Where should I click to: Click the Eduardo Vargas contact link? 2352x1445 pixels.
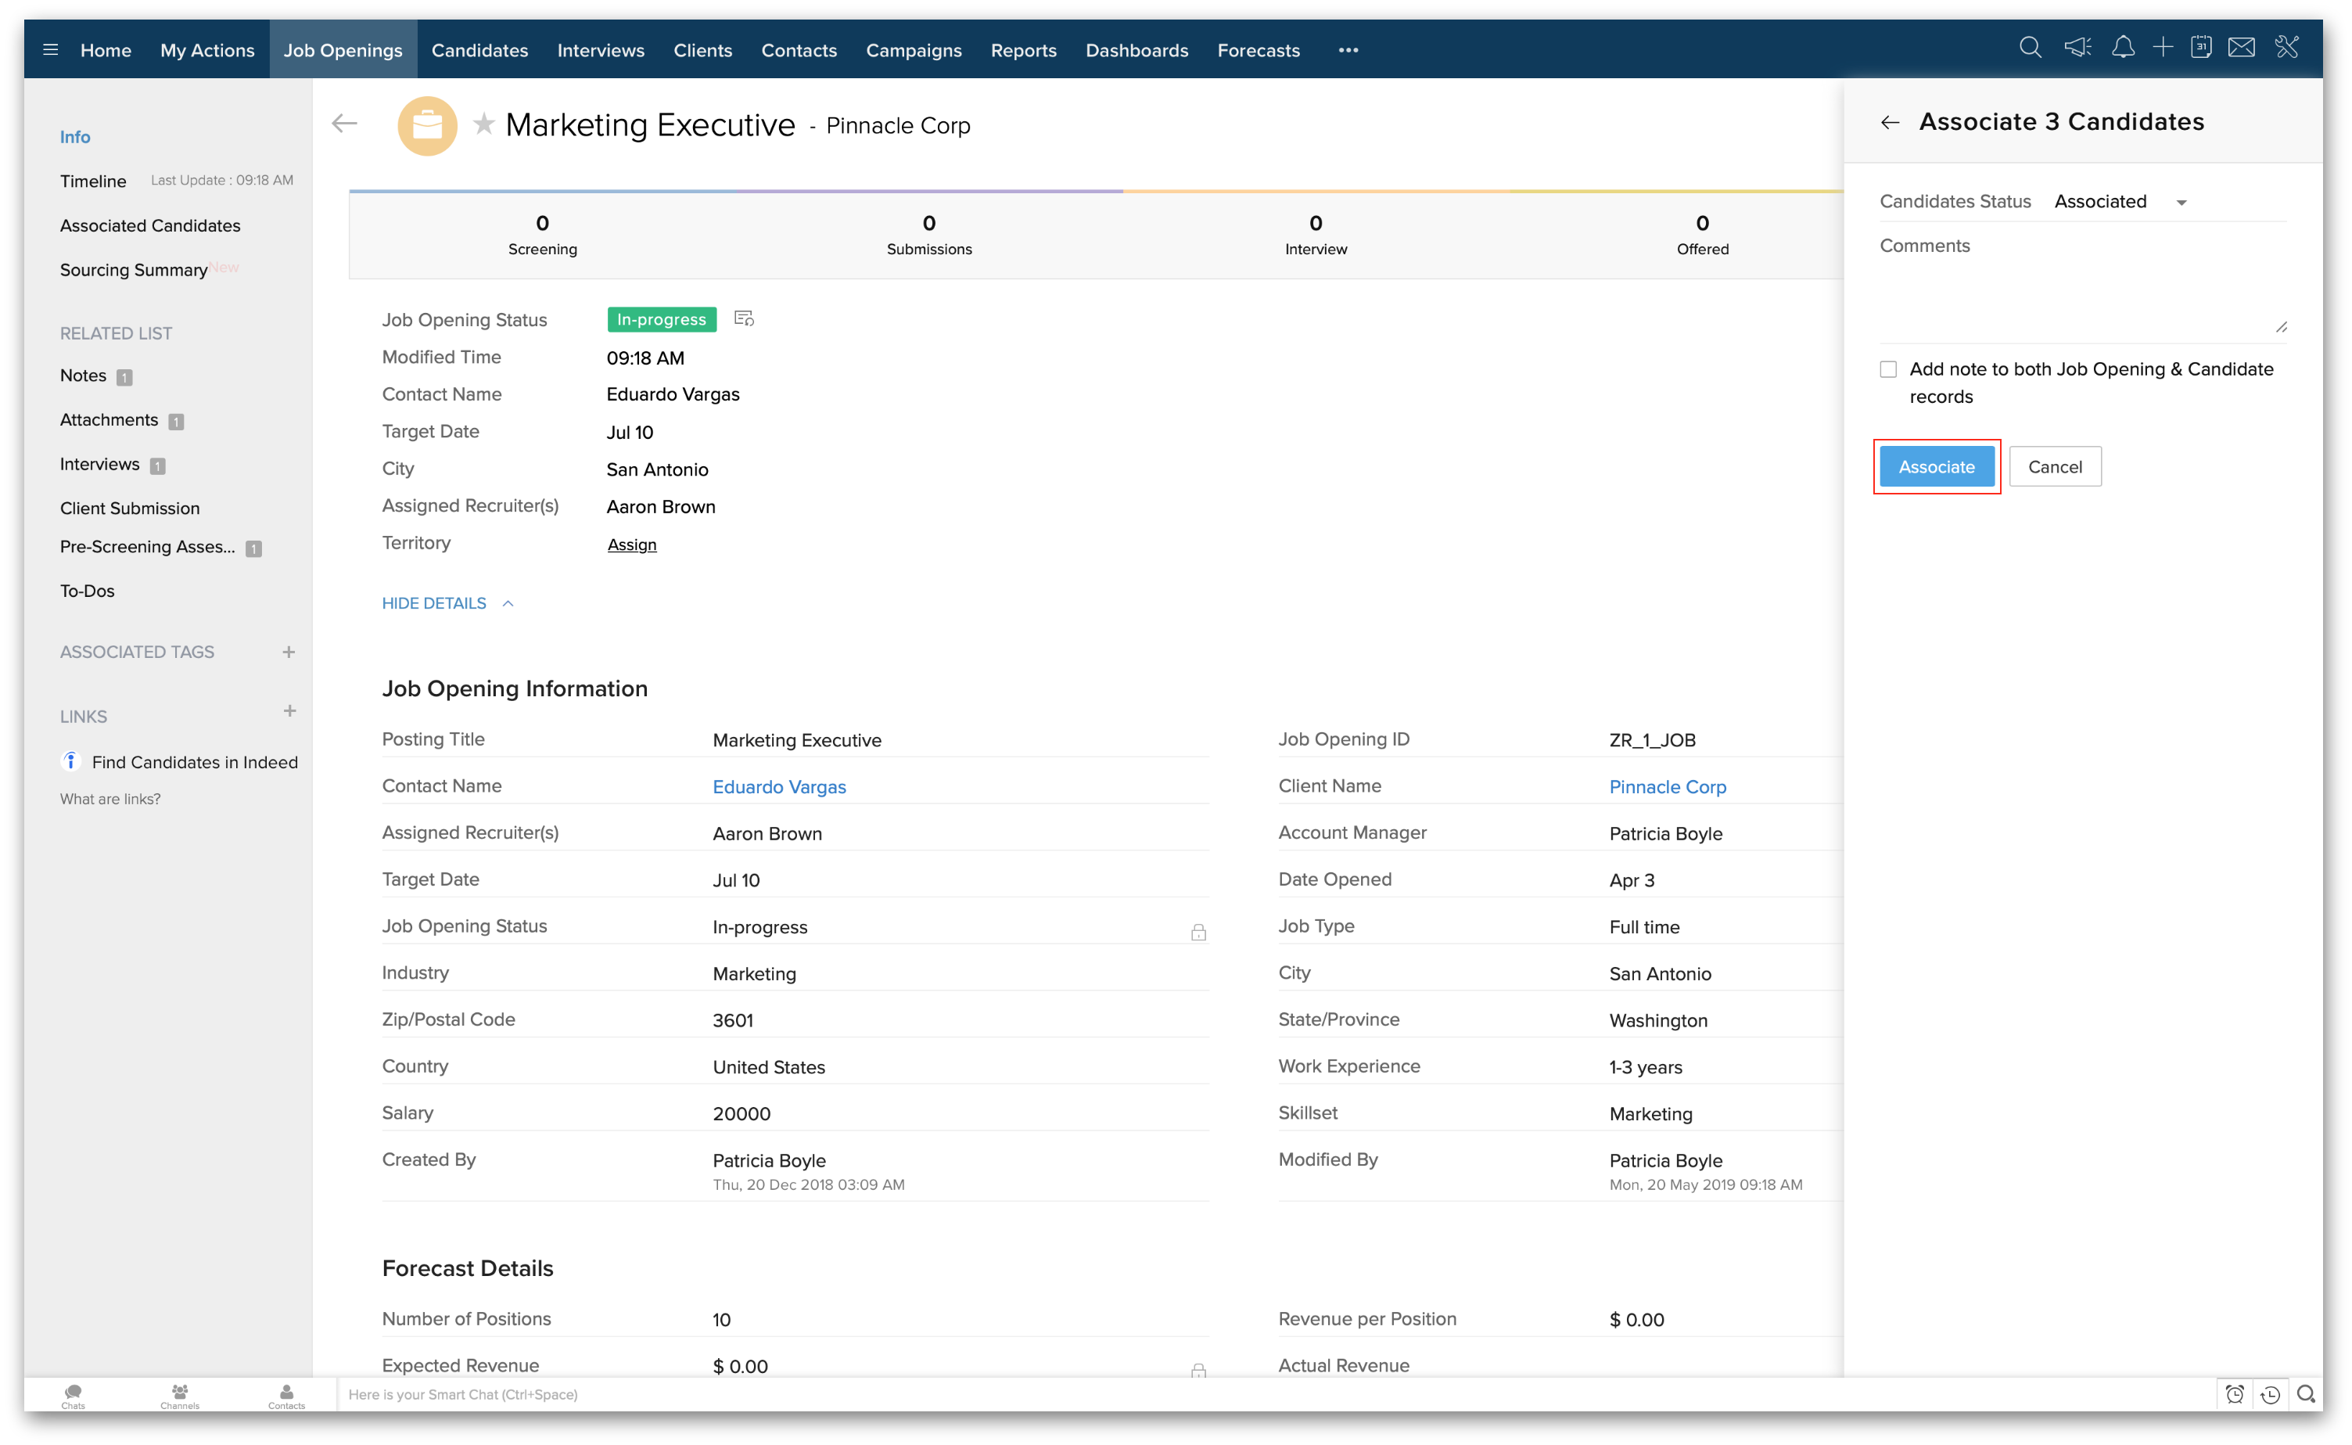pos(778,786)
